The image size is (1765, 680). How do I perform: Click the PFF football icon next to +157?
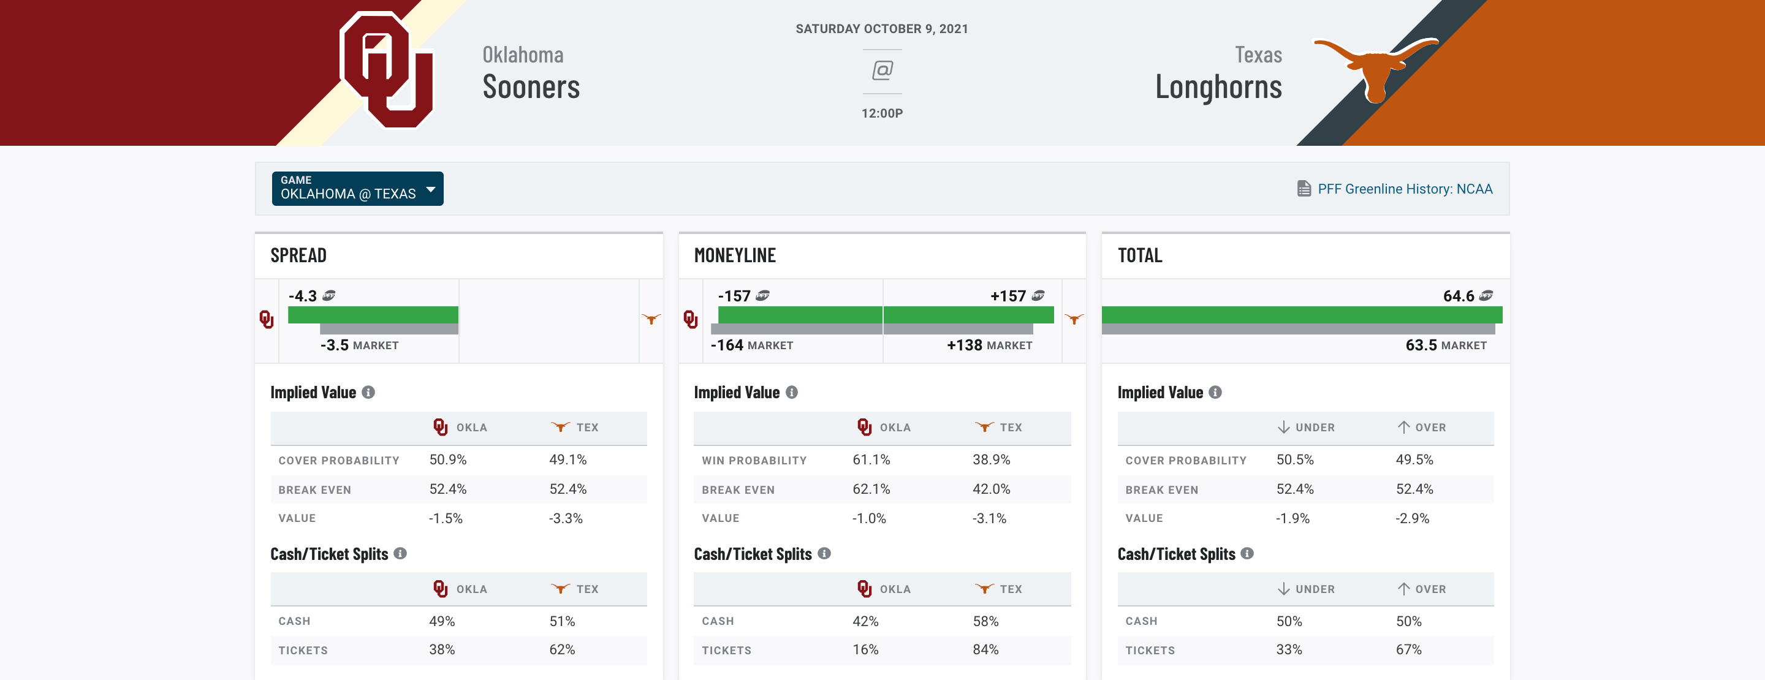pos(1039,296)
